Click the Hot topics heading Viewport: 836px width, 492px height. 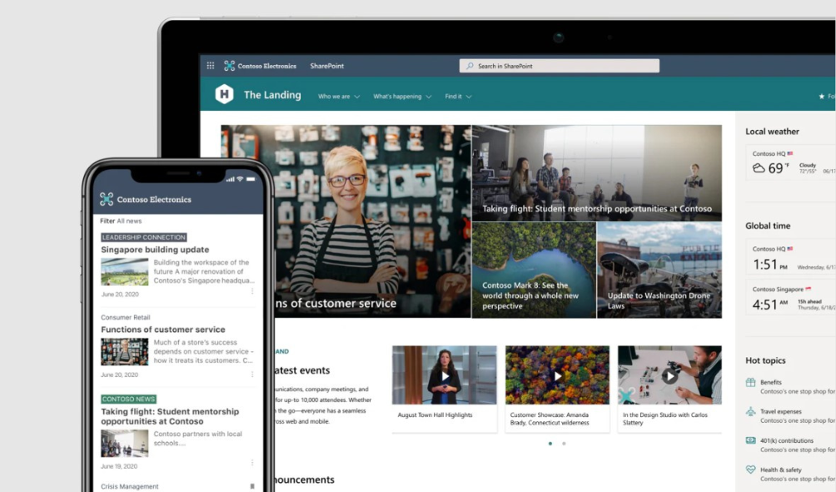(x=765, y=360)
